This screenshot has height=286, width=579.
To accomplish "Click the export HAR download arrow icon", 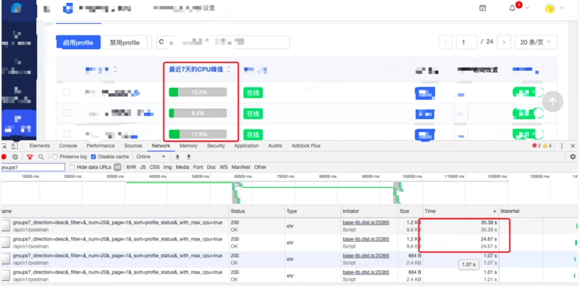I will click(x=189, y=157).
